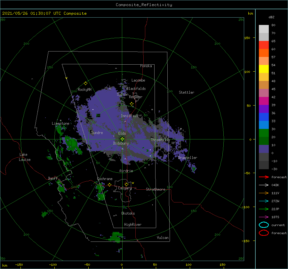The height and width of the screenshot is (269, 288).
Task: Click the yellow km label at top right
Action: click(250, 13)
